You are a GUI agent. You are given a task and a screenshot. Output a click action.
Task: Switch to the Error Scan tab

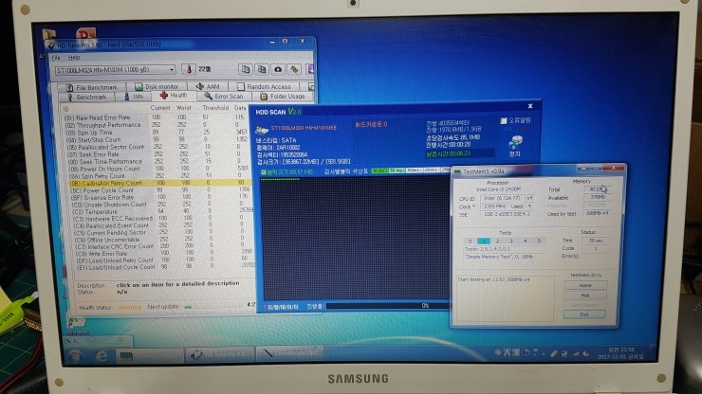tap(223, 97)
